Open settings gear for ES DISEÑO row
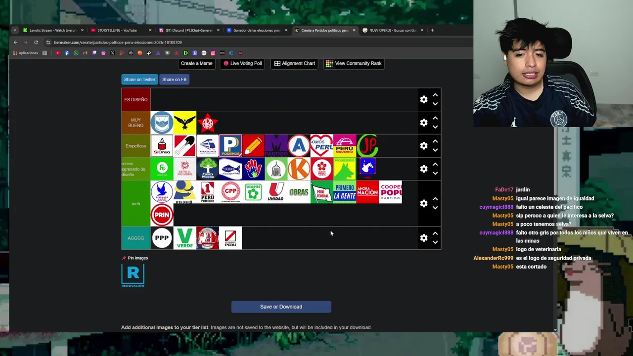Image resolution: width=633 pixels, height=356 pixels. click(424, 99)
